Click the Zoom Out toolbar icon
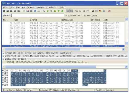129x93 pixels. tap(80, 11)
